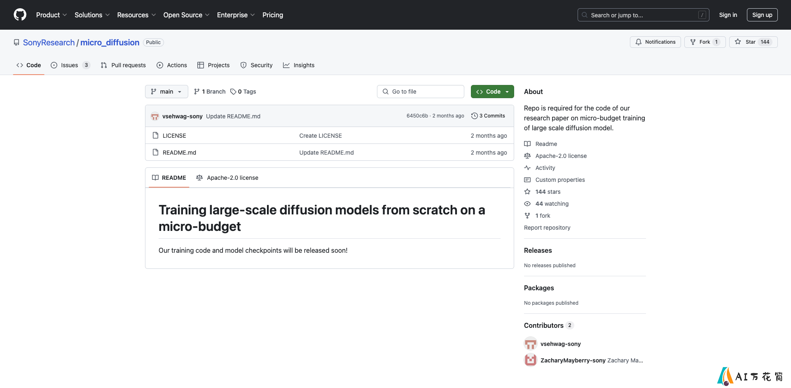Image resolution: width=791 pixels, height=388 pixels.
Task: Click the star icon beside 144 stars
Action: point(527,192)
